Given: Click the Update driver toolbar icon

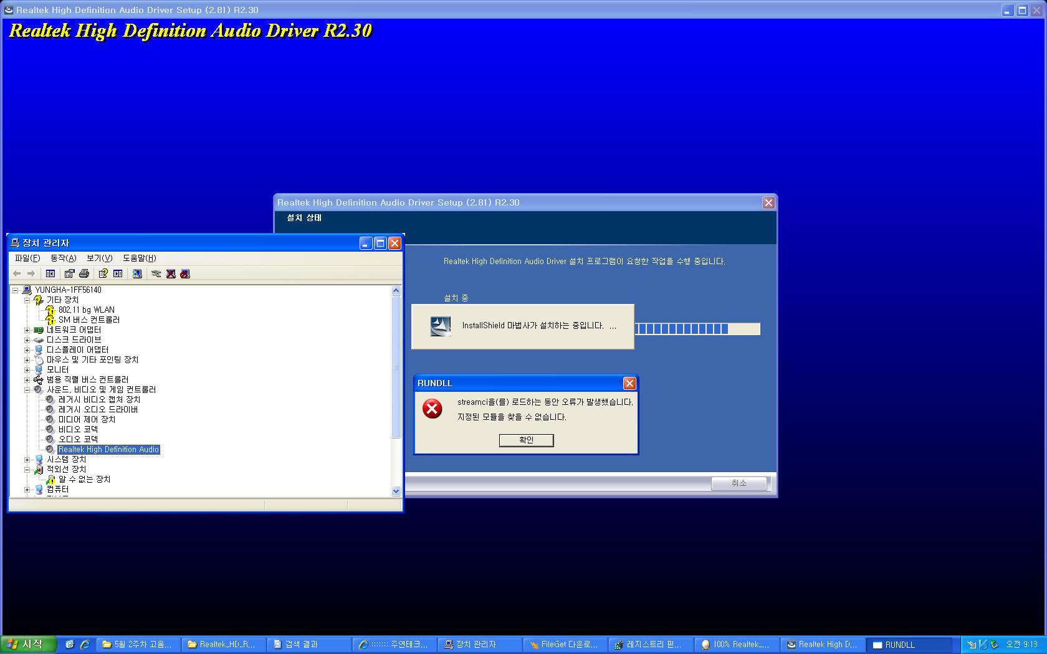Looking at the screenshot, I should (156, 273).
